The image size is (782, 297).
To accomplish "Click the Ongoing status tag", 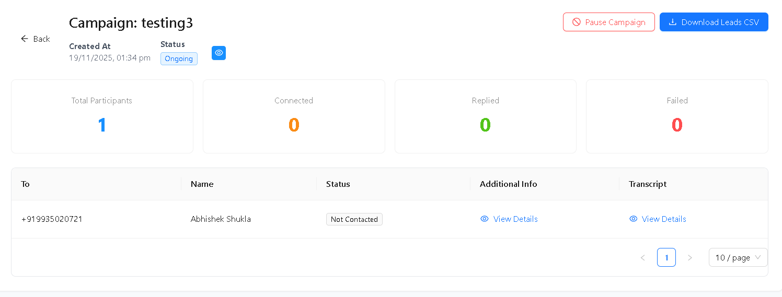I will 179,58.
